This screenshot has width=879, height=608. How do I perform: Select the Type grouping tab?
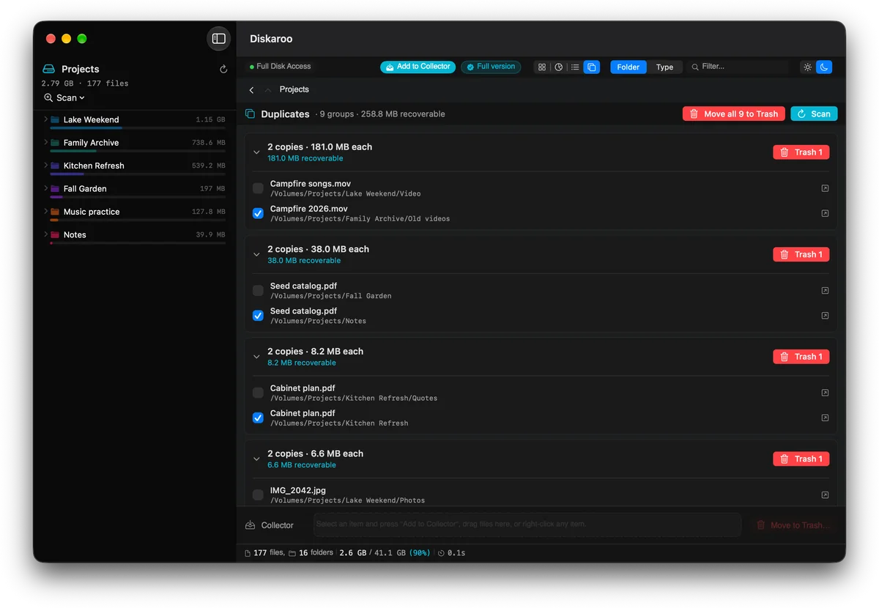[x=664, y=67]
